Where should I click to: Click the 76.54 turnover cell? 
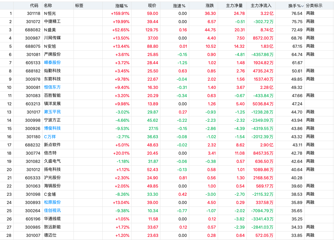point(297,13)
